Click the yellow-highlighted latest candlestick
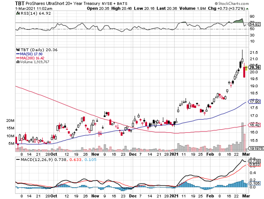This screenshot has height=199, width=264. coord(246,68)
